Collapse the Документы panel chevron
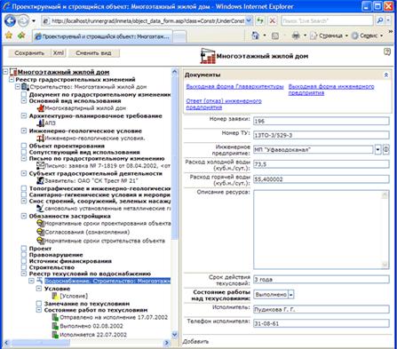This screenshot has width=397, height=349. point(386,75)
